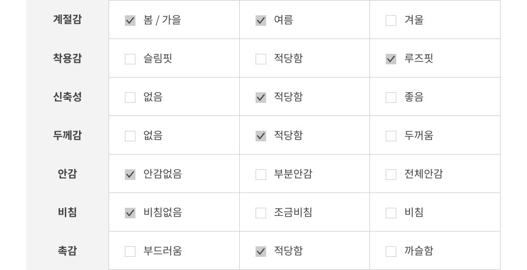Tick the 전체안감 lining checkbox
This screenshot has width=527, height=270.
pos(391,175)
